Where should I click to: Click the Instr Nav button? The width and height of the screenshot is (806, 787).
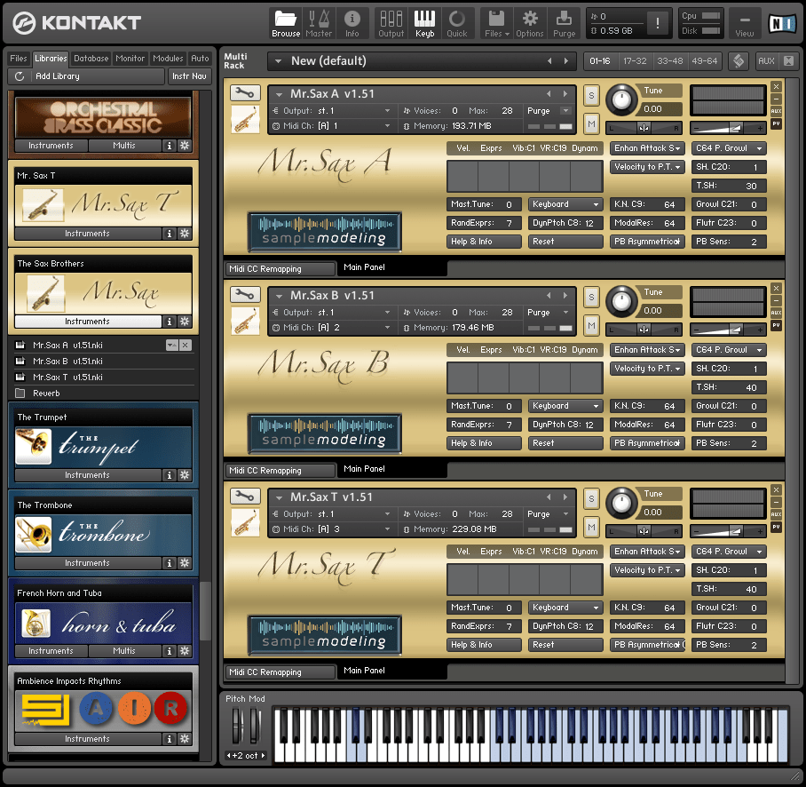coord(189,76)
